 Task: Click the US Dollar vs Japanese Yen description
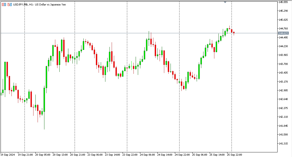(x=50, y=4)
